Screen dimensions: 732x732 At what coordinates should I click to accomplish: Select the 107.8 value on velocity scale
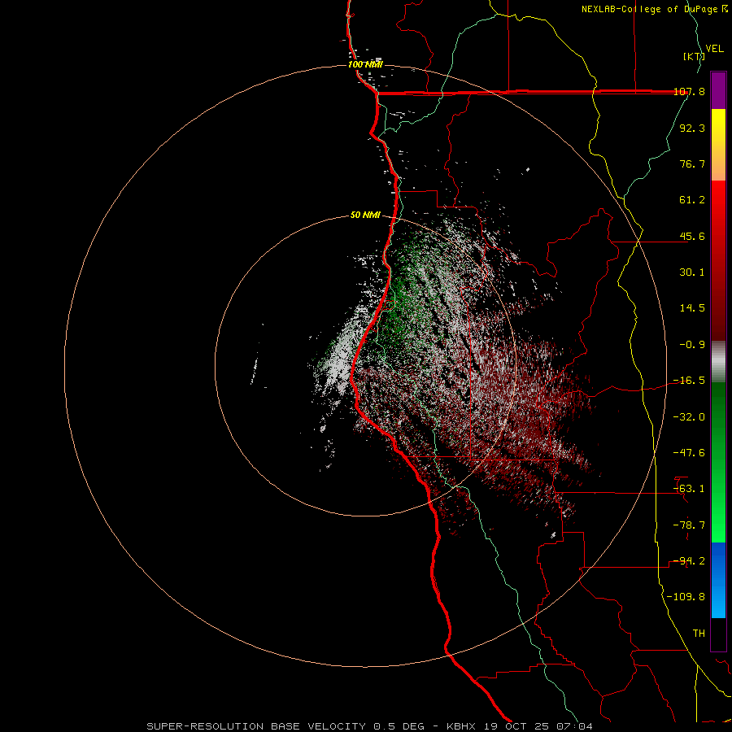pyautogui.click(x=690, y=91)
